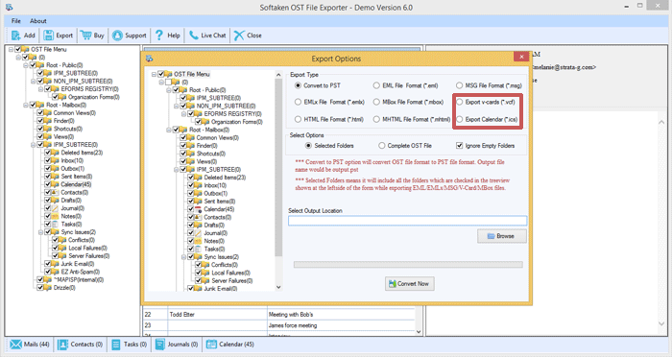Click the Help question mark icon

pos(159,36)
